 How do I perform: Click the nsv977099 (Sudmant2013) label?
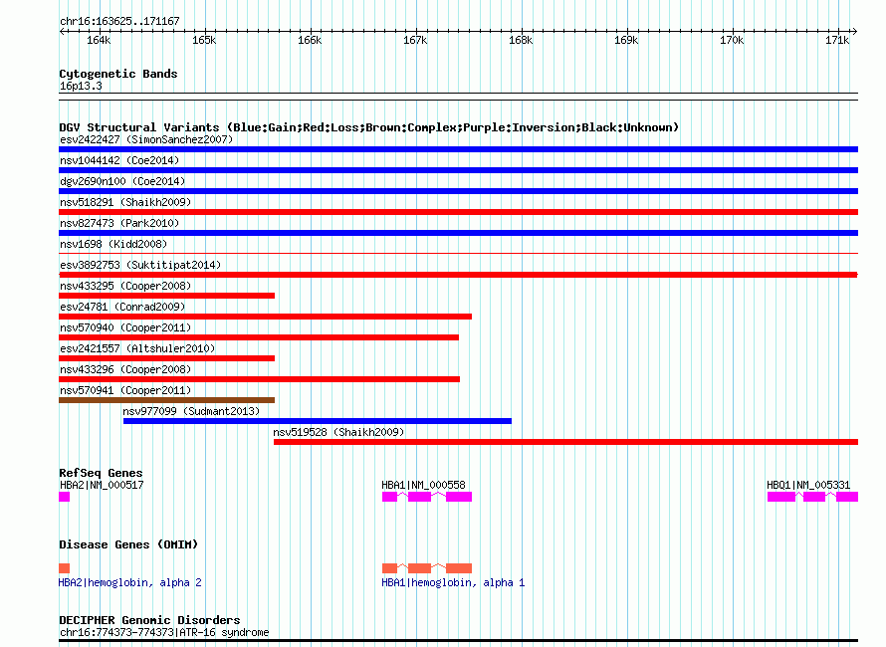191,411
